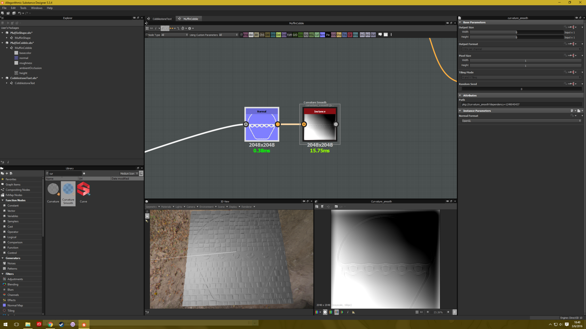Open the Tools menu

23,8
